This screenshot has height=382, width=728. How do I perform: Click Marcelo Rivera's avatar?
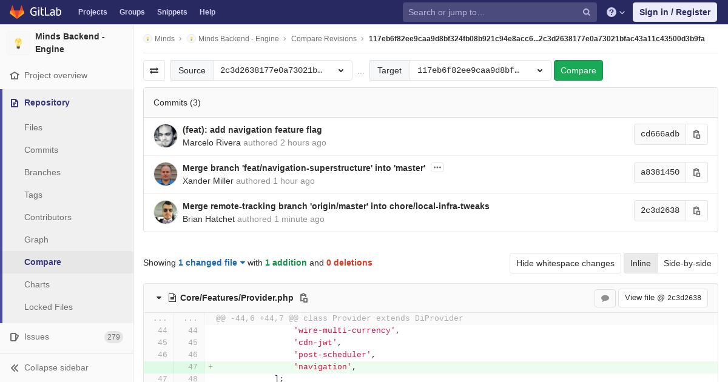point(166,136)
